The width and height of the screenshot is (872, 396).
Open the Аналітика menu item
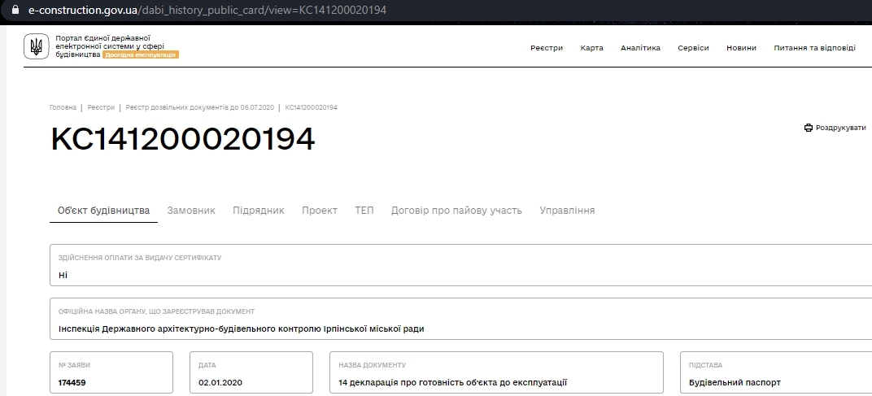pos(640,48)
